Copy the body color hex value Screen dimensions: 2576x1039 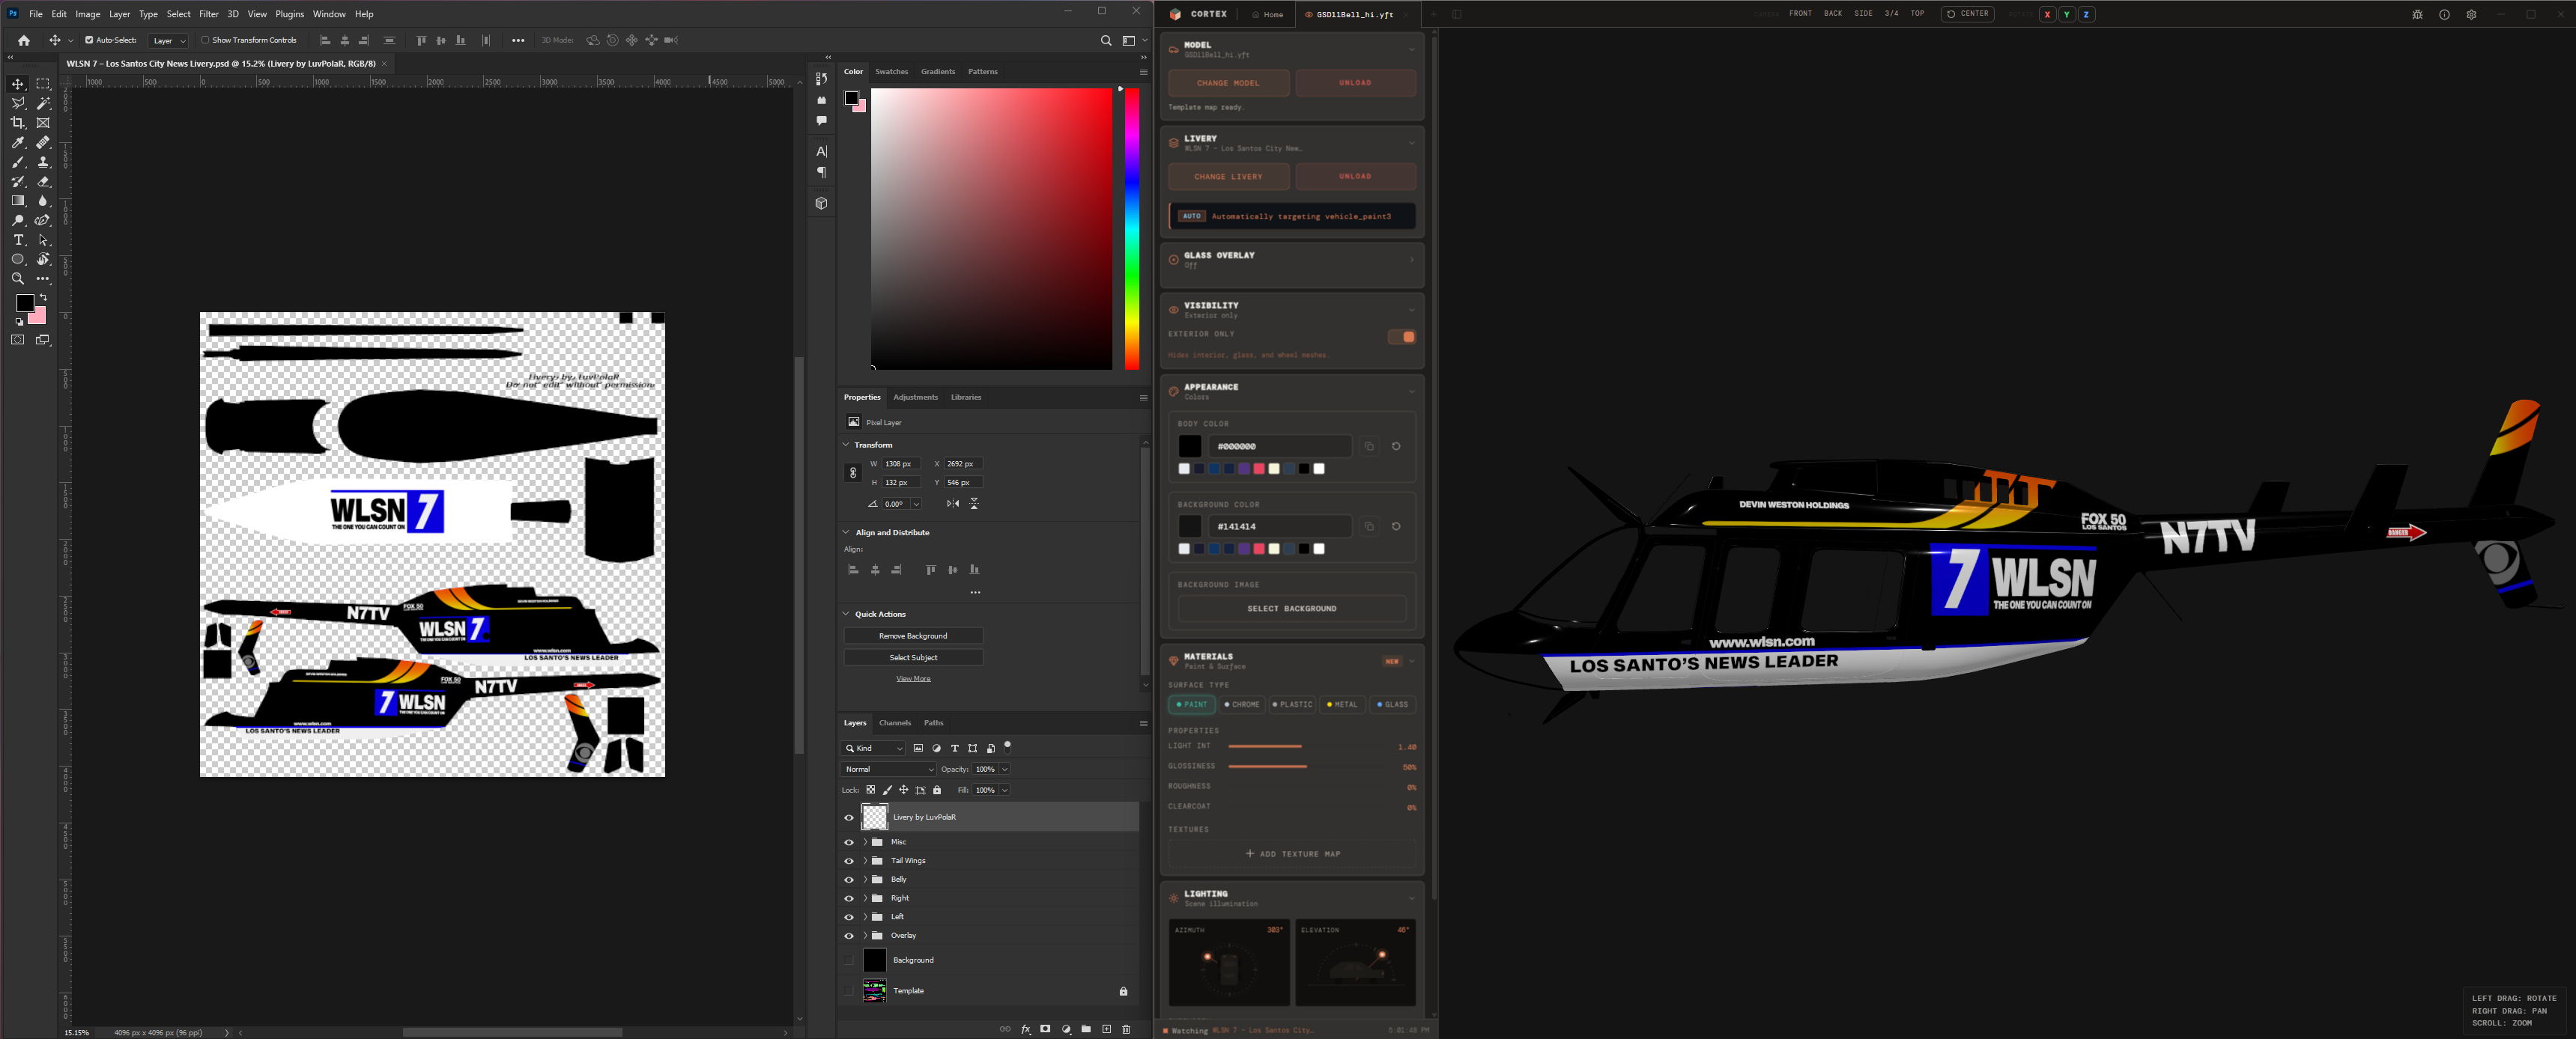1369,447
